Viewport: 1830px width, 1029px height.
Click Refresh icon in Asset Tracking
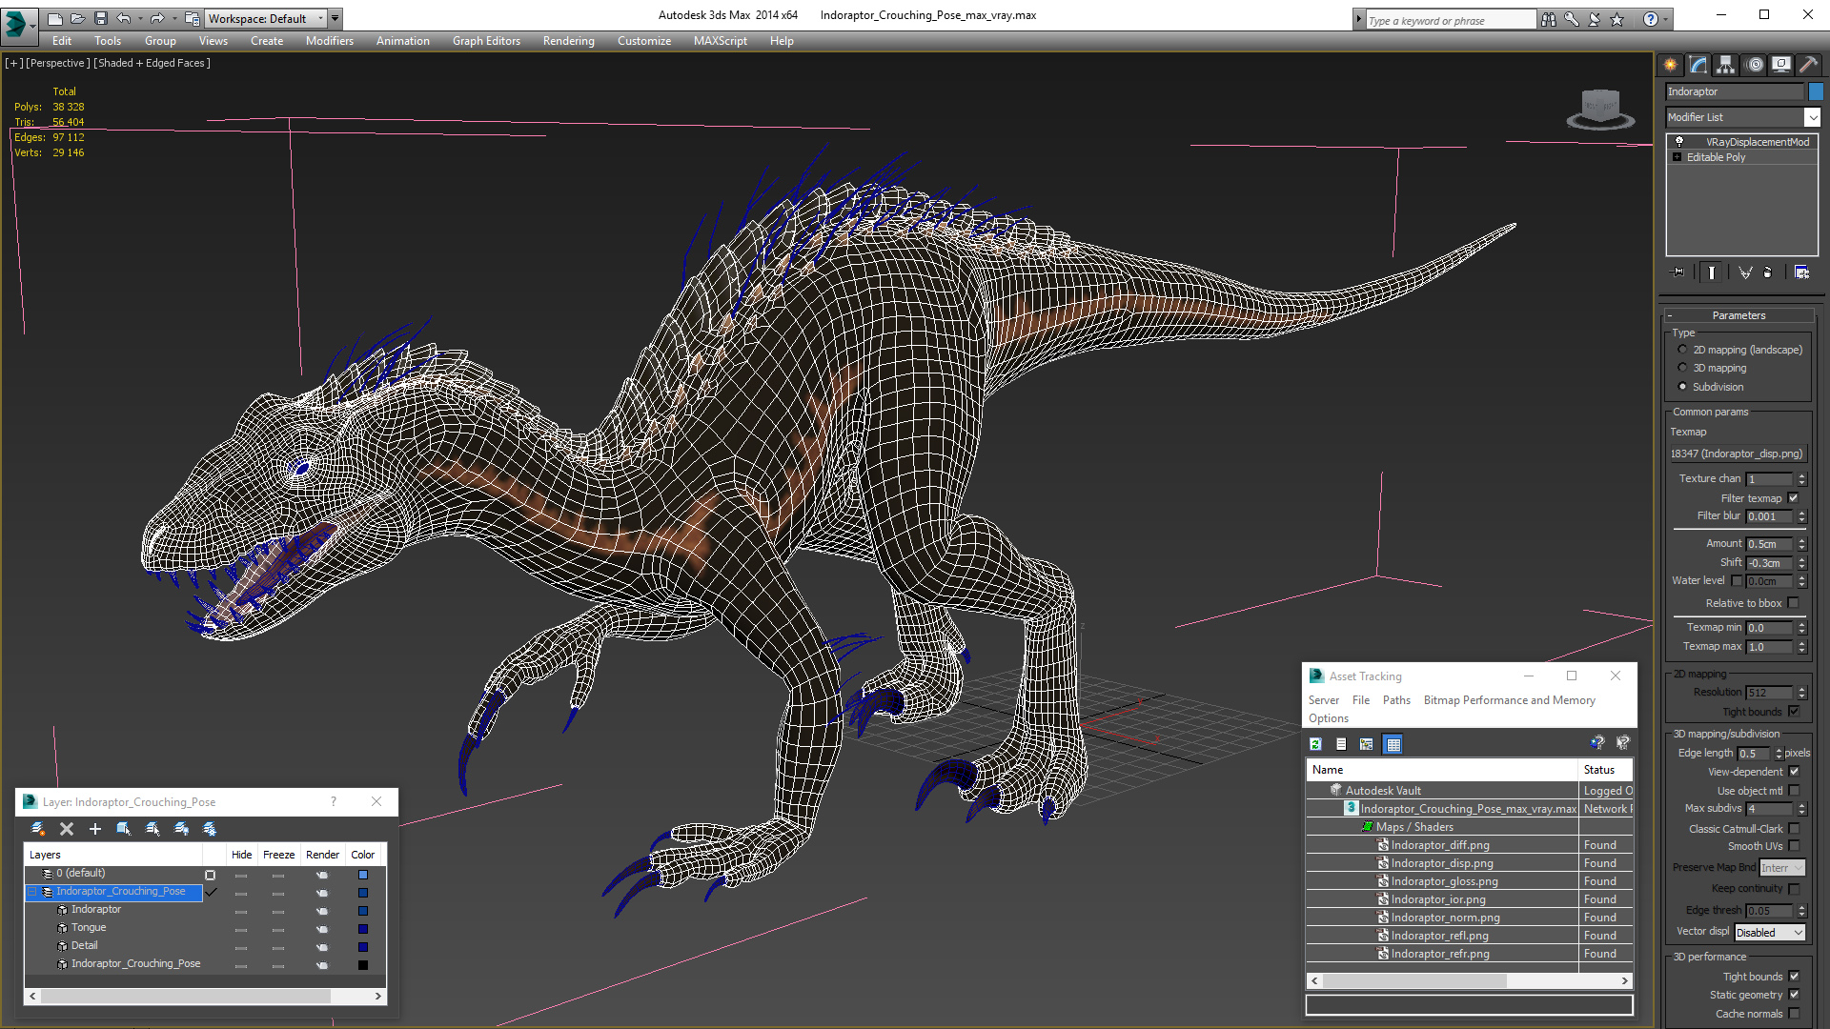coord(1315,744)
